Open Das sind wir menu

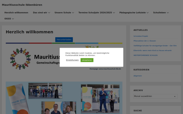pyautogui.click(x=40, y=12)
